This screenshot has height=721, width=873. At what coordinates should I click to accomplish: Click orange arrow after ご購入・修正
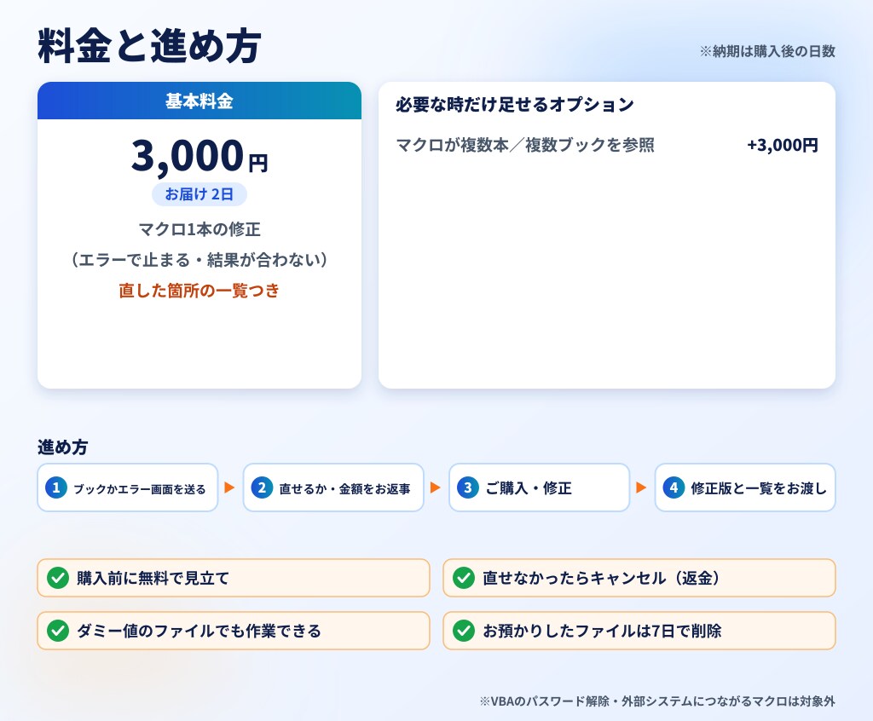click(x=641, y=487)
